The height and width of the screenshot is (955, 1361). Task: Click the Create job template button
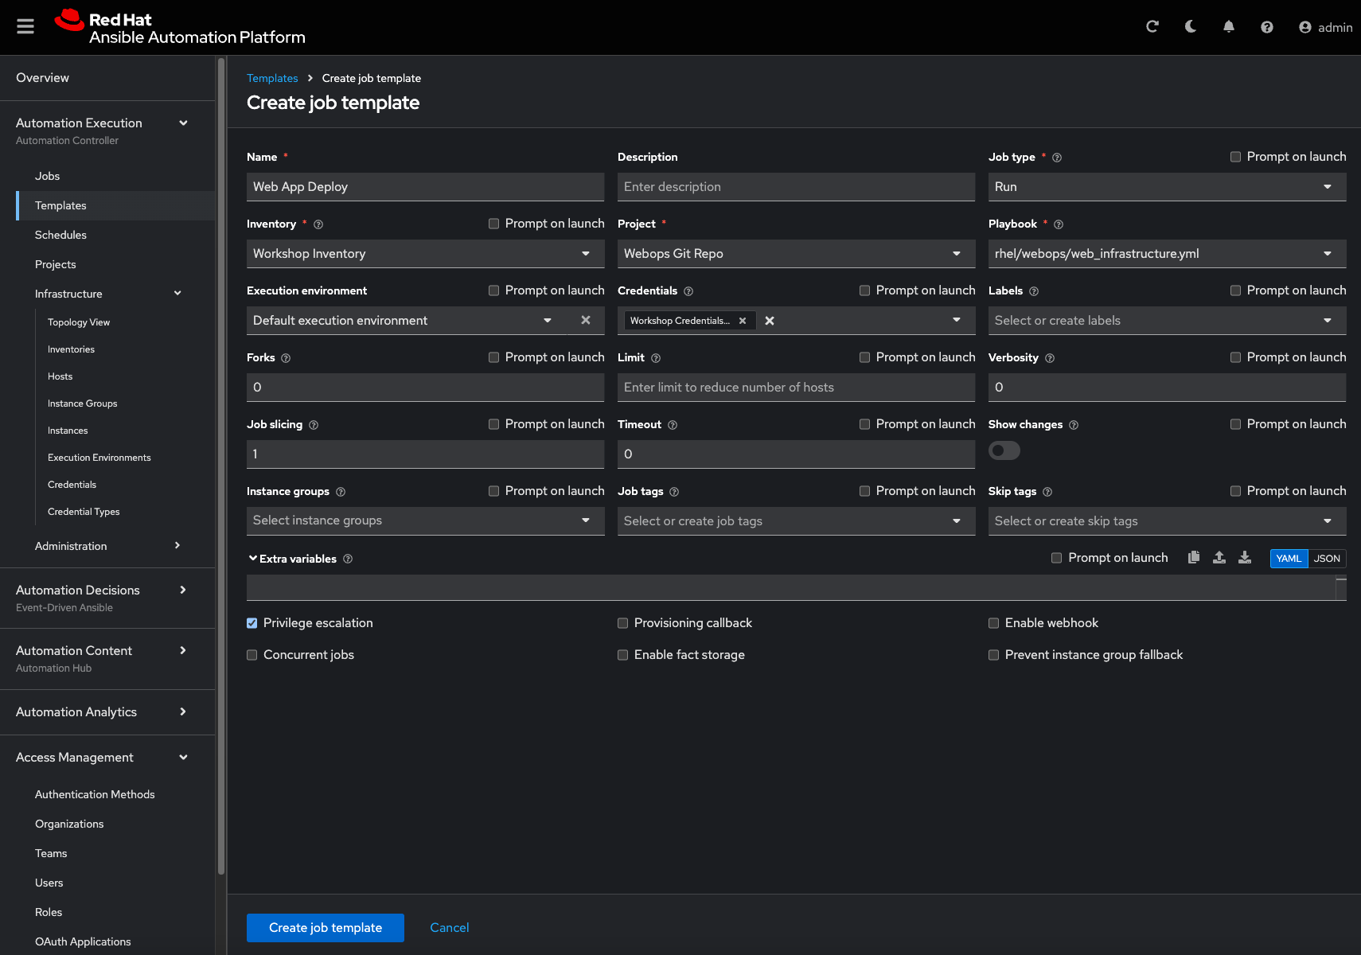tap(325, 928)
